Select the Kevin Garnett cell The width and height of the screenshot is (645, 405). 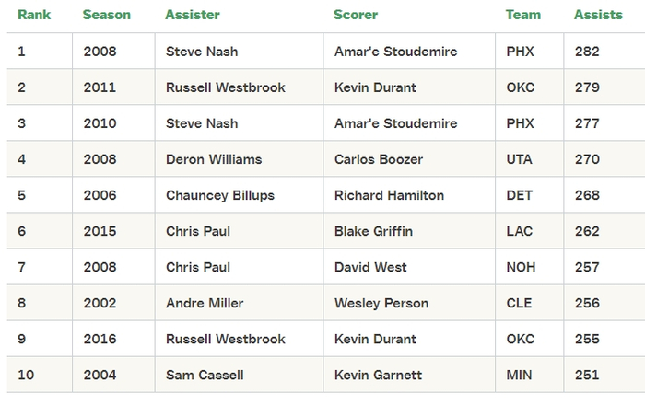coord(378,375)
